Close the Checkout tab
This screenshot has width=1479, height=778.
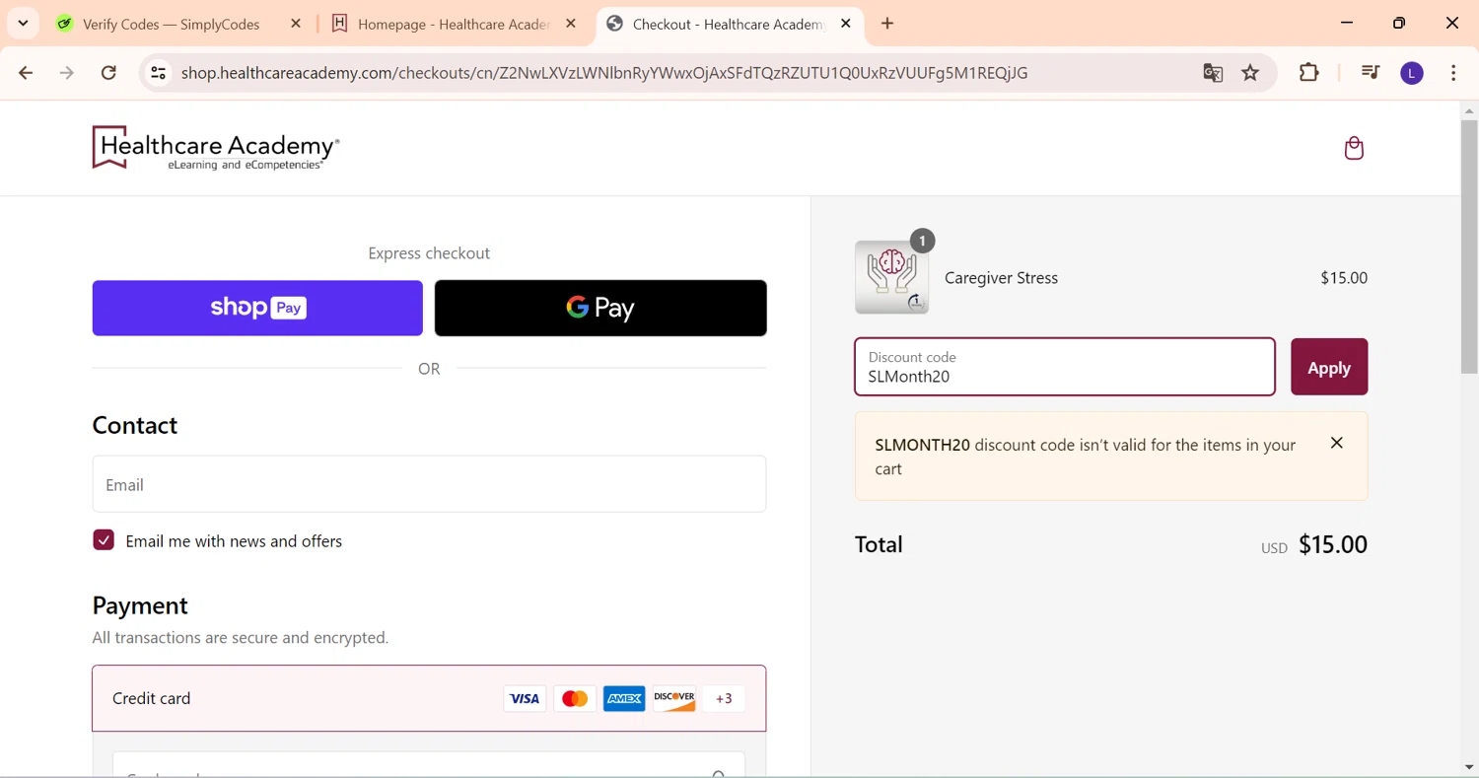[x=846, y=24]
